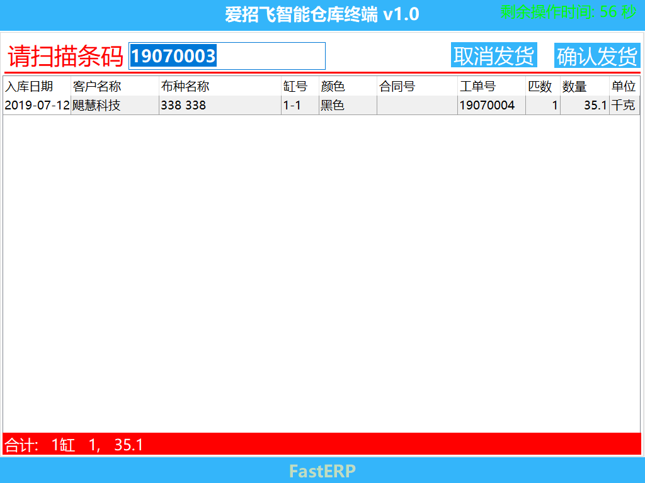Click the 布种名称 column header
Viewport: 645px width, 483px height.
[220, 86]
